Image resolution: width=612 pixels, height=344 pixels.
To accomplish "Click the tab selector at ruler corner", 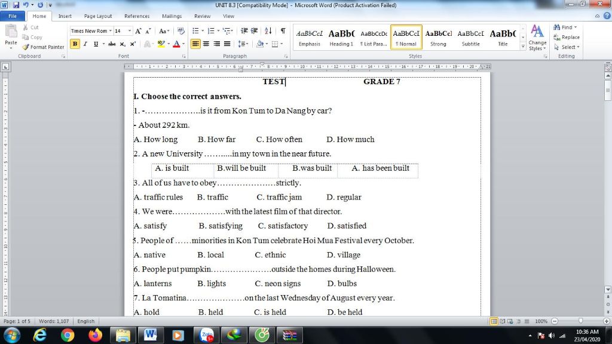I will pos(5,67).
